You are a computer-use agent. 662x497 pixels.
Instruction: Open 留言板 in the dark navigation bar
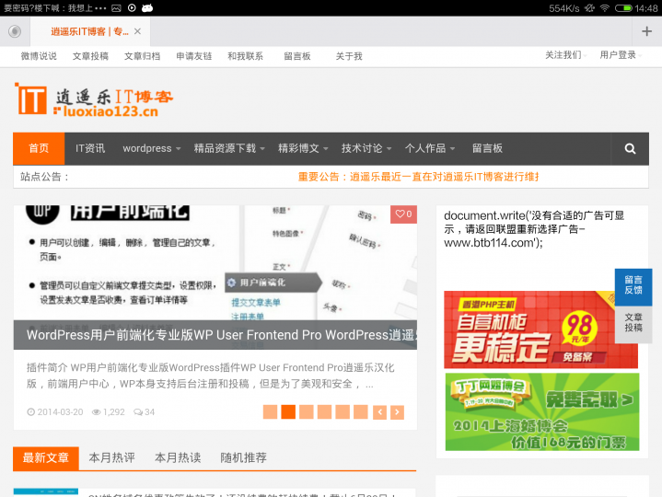click(x=487, y=148)
